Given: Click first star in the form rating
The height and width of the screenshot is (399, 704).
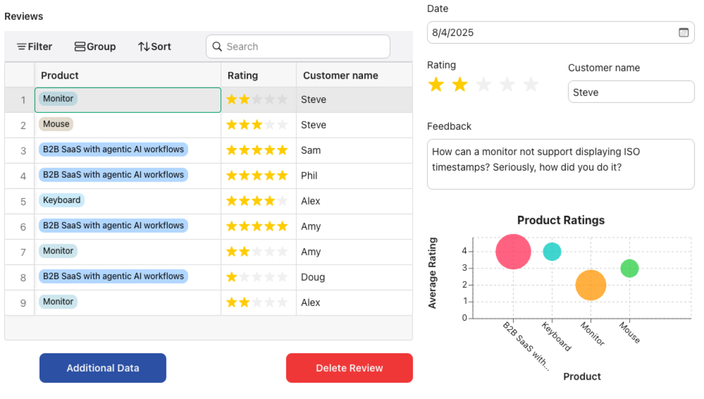Looking at the screenshot, I should [x=436, y=85].
